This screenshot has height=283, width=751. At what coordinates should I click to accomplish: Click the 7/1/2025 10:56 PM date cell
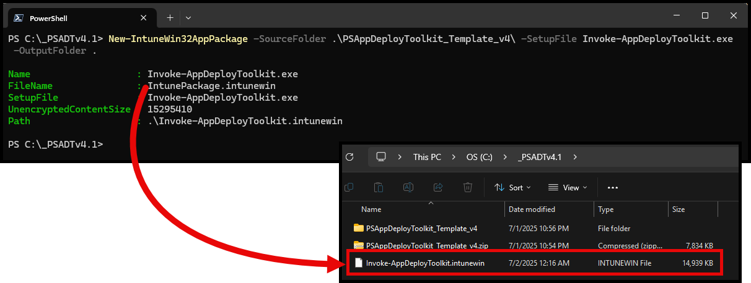[538, 228]
